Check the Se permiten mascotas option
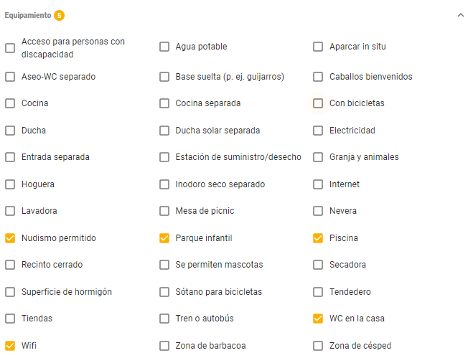Image resolution: width=468 pixels, height=358 pixels. (164, 265)
